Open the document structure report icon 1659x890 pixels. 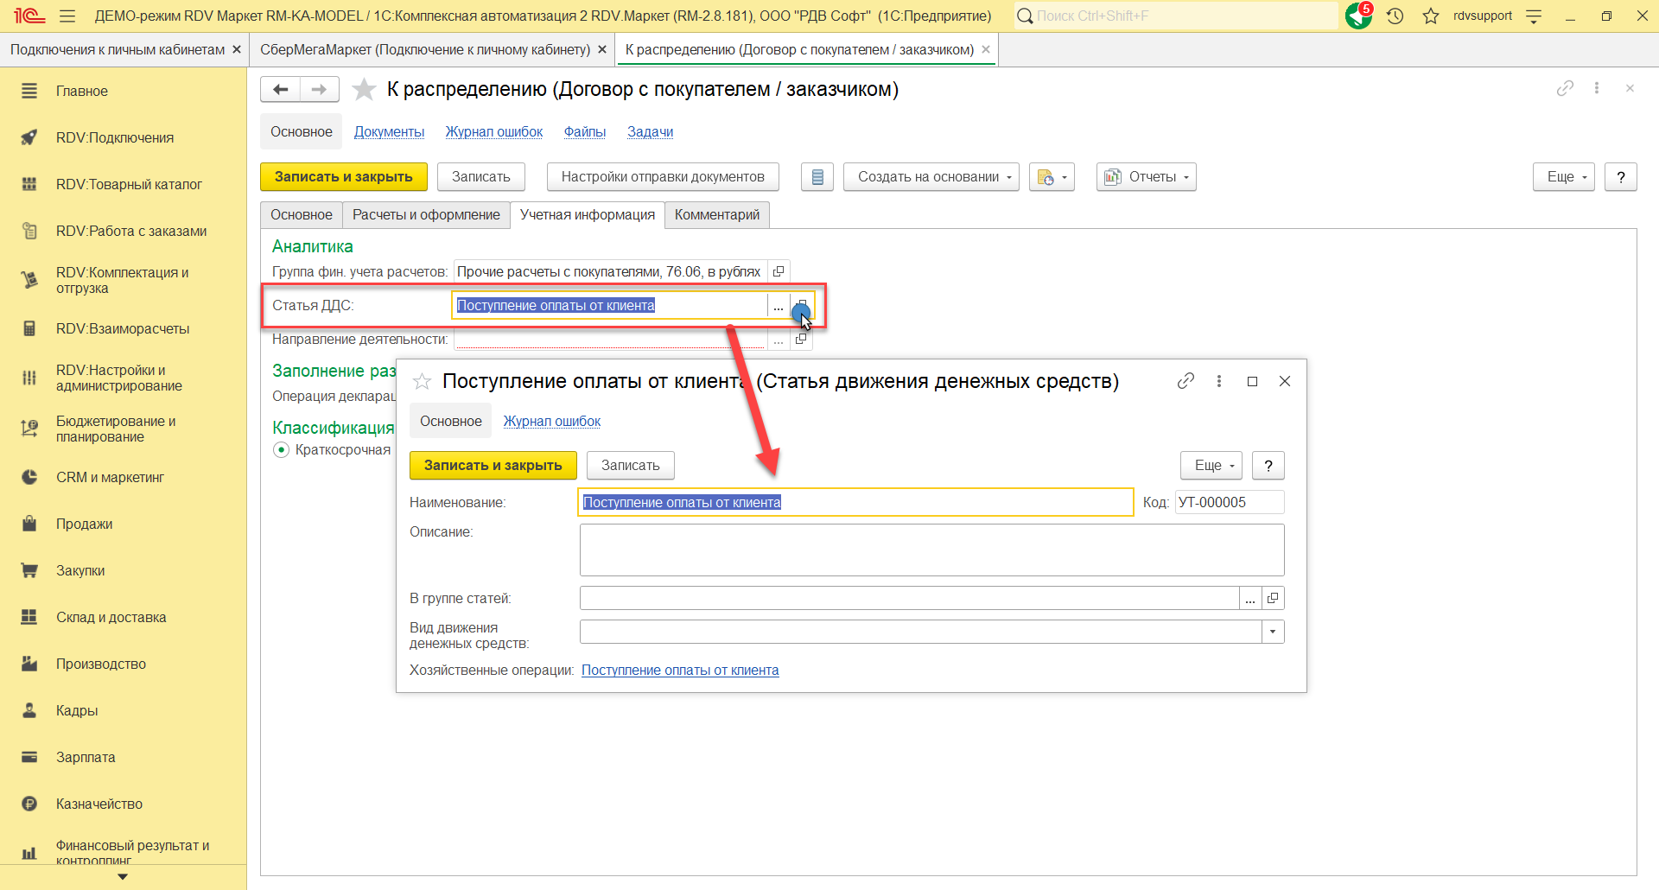coord(817,177)
